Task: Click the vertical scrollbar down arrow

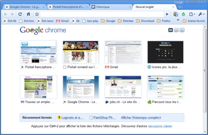Action: tap(205, 132)
